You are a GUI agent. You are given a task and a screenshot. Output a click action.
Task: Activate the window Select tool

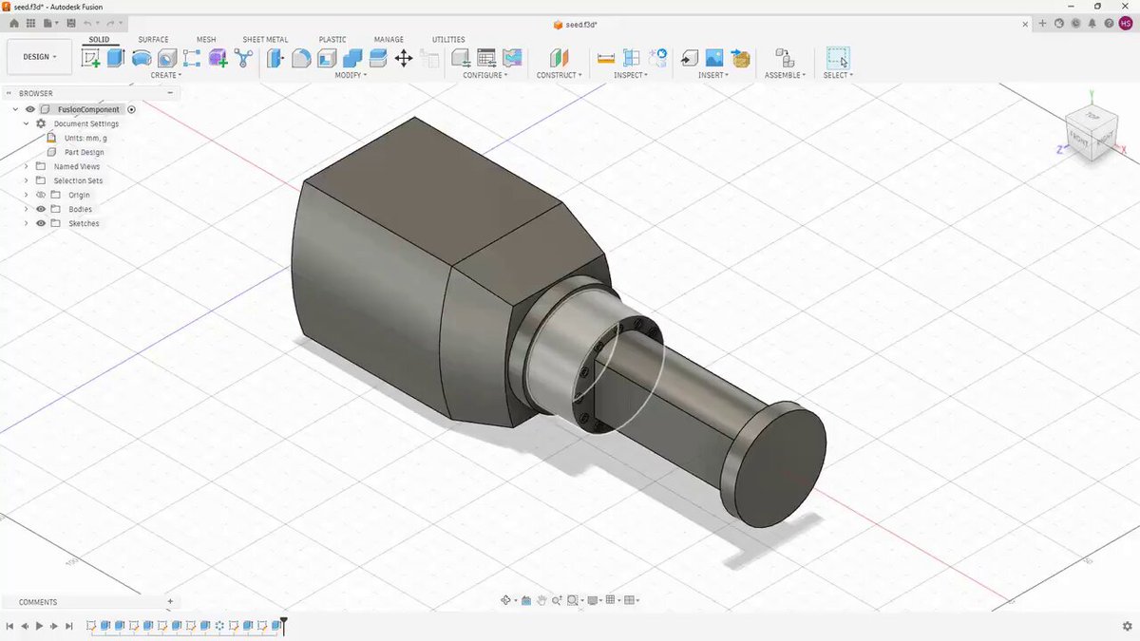(838, 58)
